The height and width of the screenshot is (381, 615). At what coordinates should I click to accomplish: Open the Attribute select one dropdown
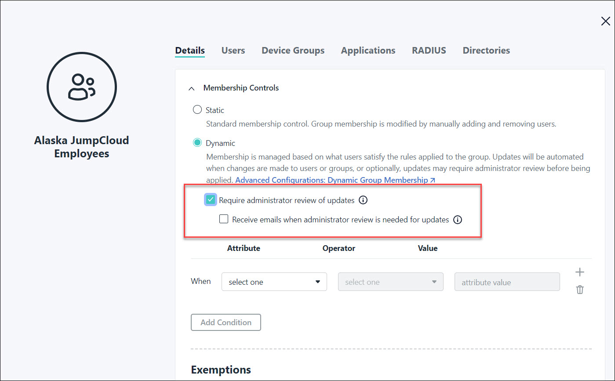[x=274, y=282]
